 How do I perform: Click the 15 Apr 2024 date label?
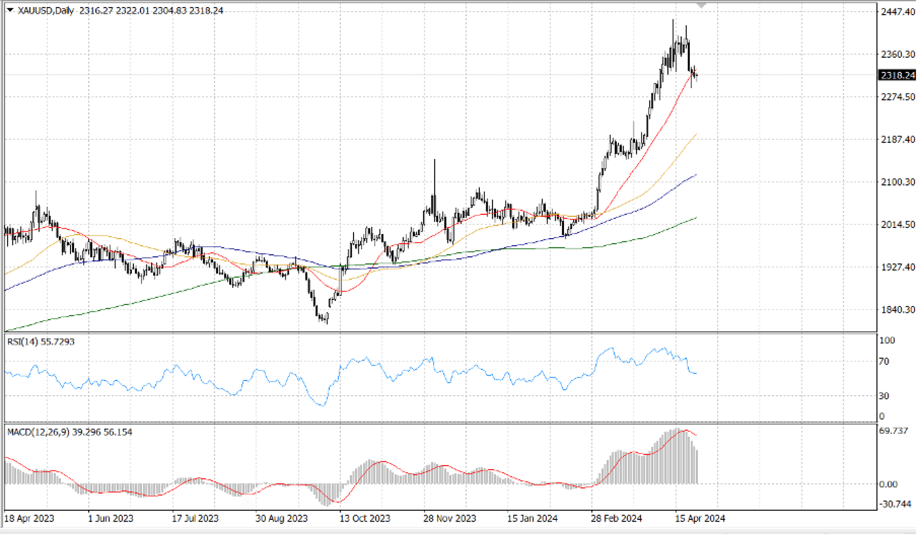point(700,518)
